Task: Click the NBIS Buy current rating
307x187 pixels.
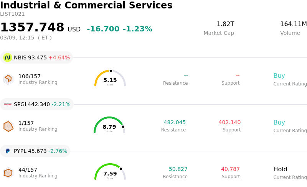Action: pos(279,76)
